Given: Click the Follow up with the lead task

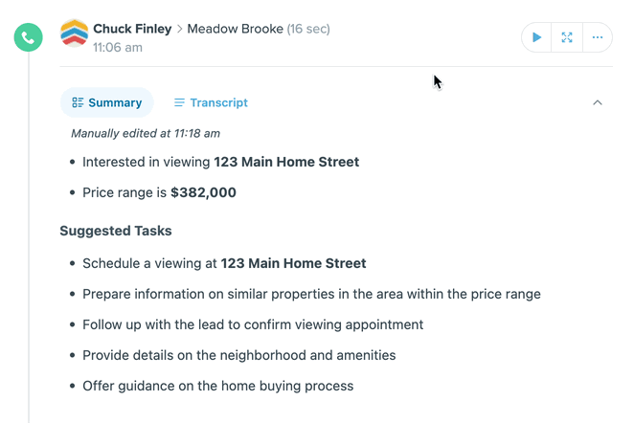Looking at the screenshot, I should coord(253,324).
